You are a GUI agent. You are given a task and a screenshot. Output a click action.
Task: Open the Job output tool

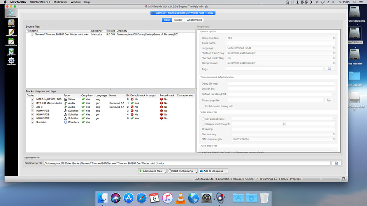[11, 61]
